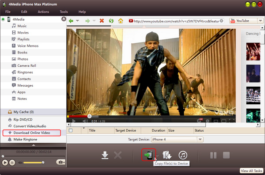Open back history dropdown arrow
Image resolution: width=265 pixels, height=175 pixels.
coord(77,21)
